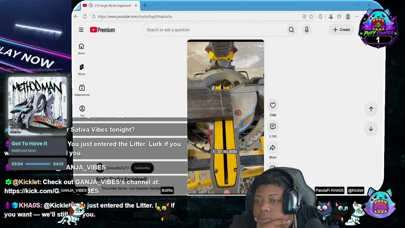The height and width of the screenshot is (228, 405).
Task: View site information lock icon
Action: pos(93,16)
